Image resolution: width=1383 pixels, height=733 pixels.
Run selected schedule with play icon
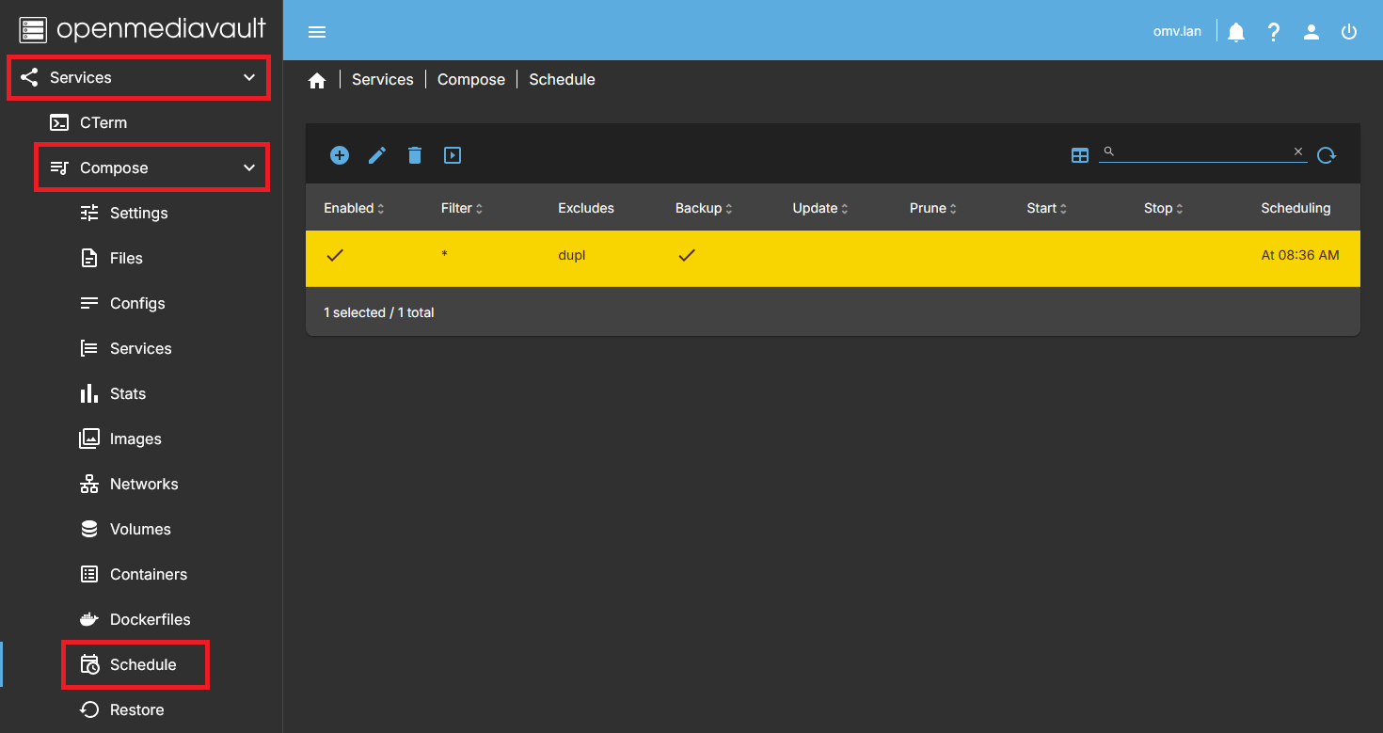(x=453, y=155)
